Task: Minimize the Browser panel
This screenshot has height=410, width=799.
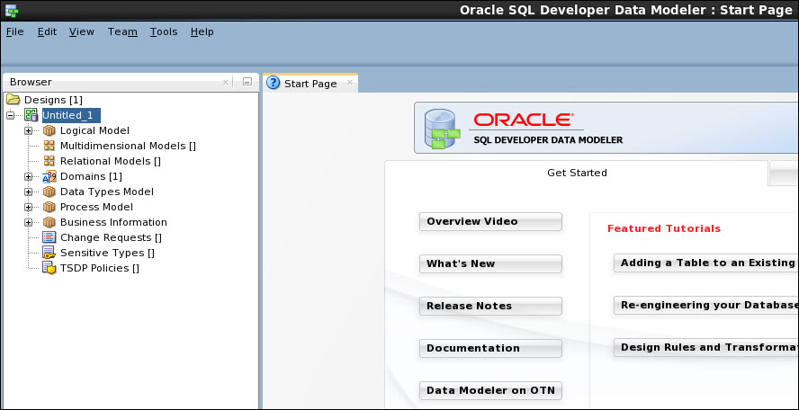Action: coord(247,82)
